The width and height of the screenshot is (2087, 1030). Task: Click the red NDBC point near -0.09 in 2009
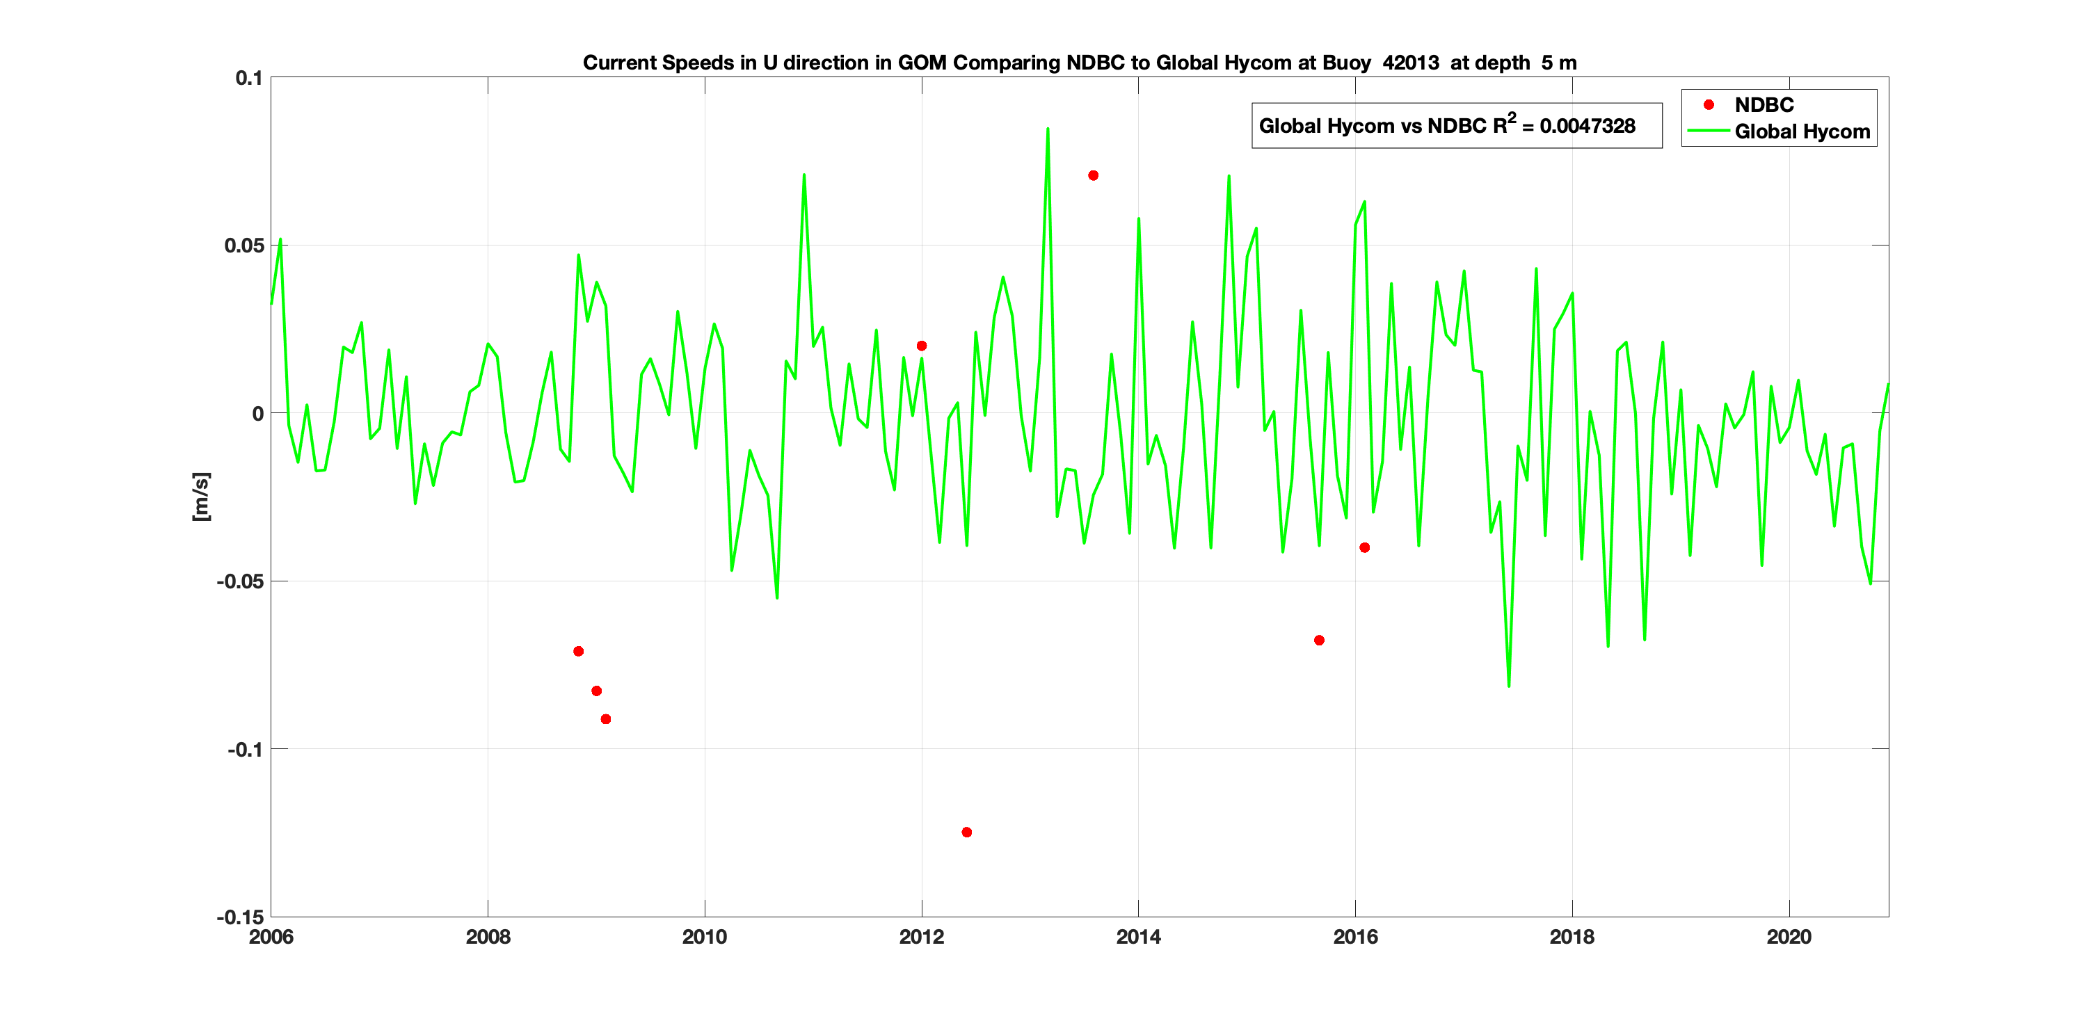click(606, 719)
